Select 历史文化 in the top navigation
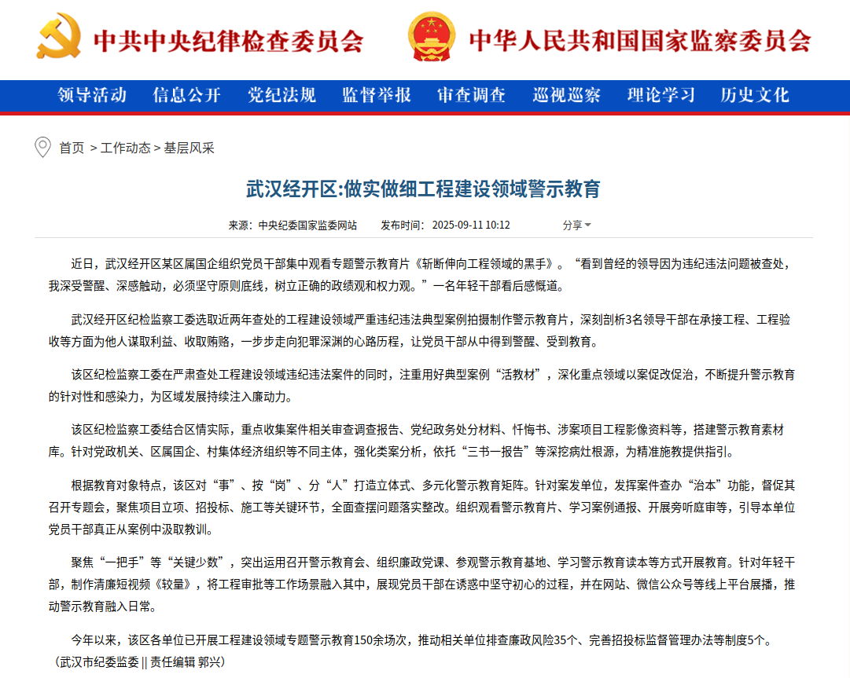Viewport: 850px width, 678px height. 755,96
